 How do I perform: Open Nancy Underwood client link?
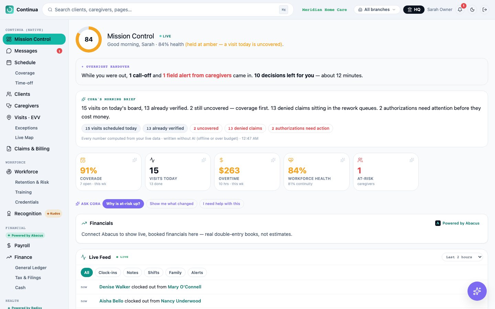point(181,301)
